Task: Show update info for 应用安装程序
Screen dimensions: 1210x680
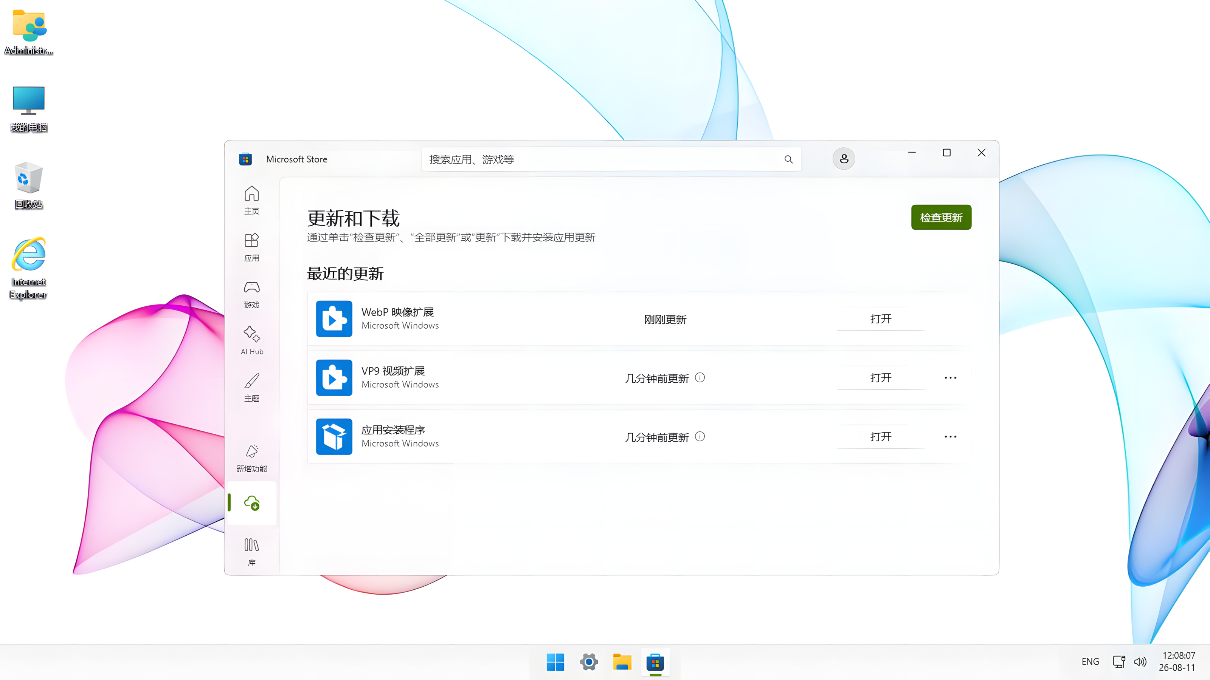Action: point(700,436)
